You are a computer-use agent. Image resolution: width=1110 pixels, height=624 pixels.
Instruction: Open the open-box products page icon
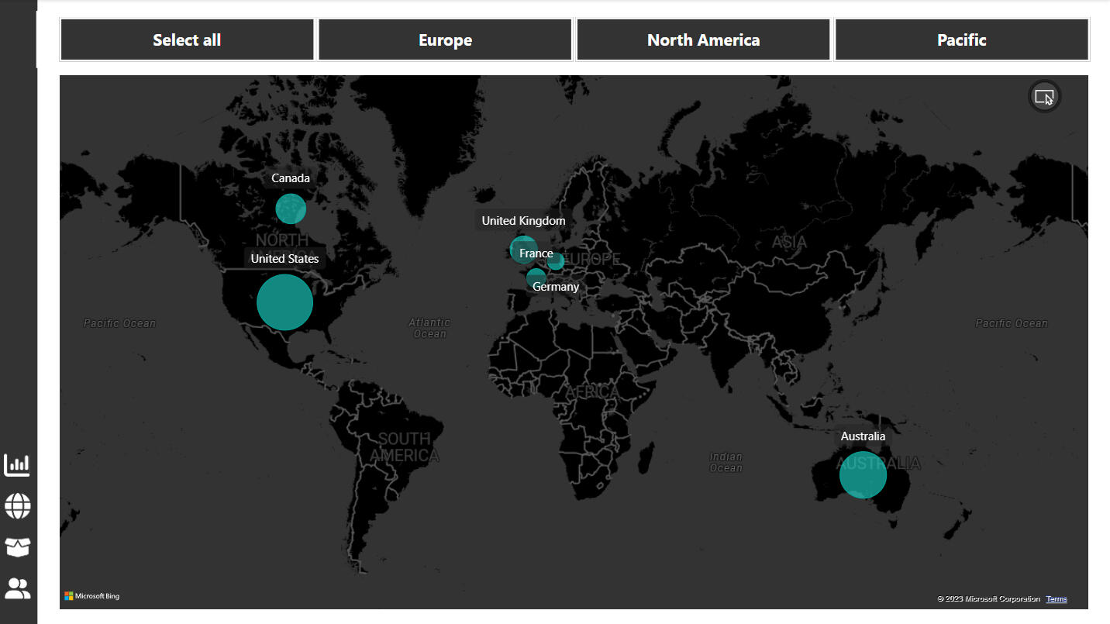point(17,547)
